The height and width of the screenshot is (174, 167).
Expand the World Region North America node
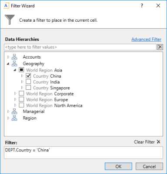[15, 105]
